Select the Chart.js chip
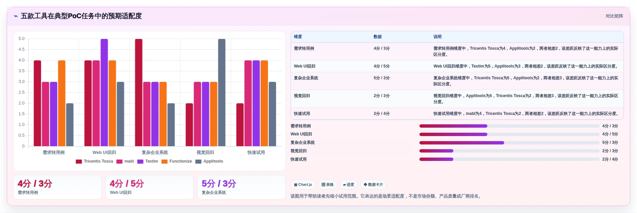Viewport: 637px width, 213px height. (x=303, y=185)
